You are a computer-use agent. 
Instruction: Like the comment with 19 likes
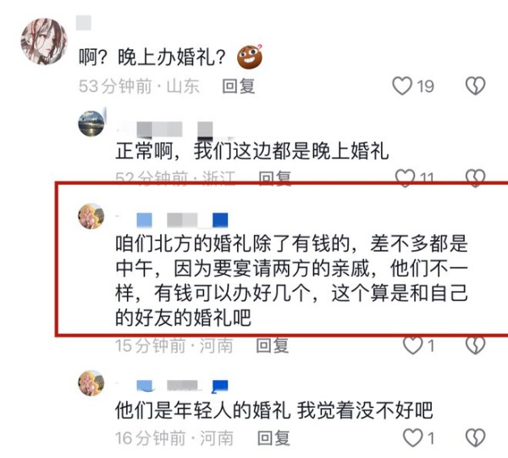point(402,86)
